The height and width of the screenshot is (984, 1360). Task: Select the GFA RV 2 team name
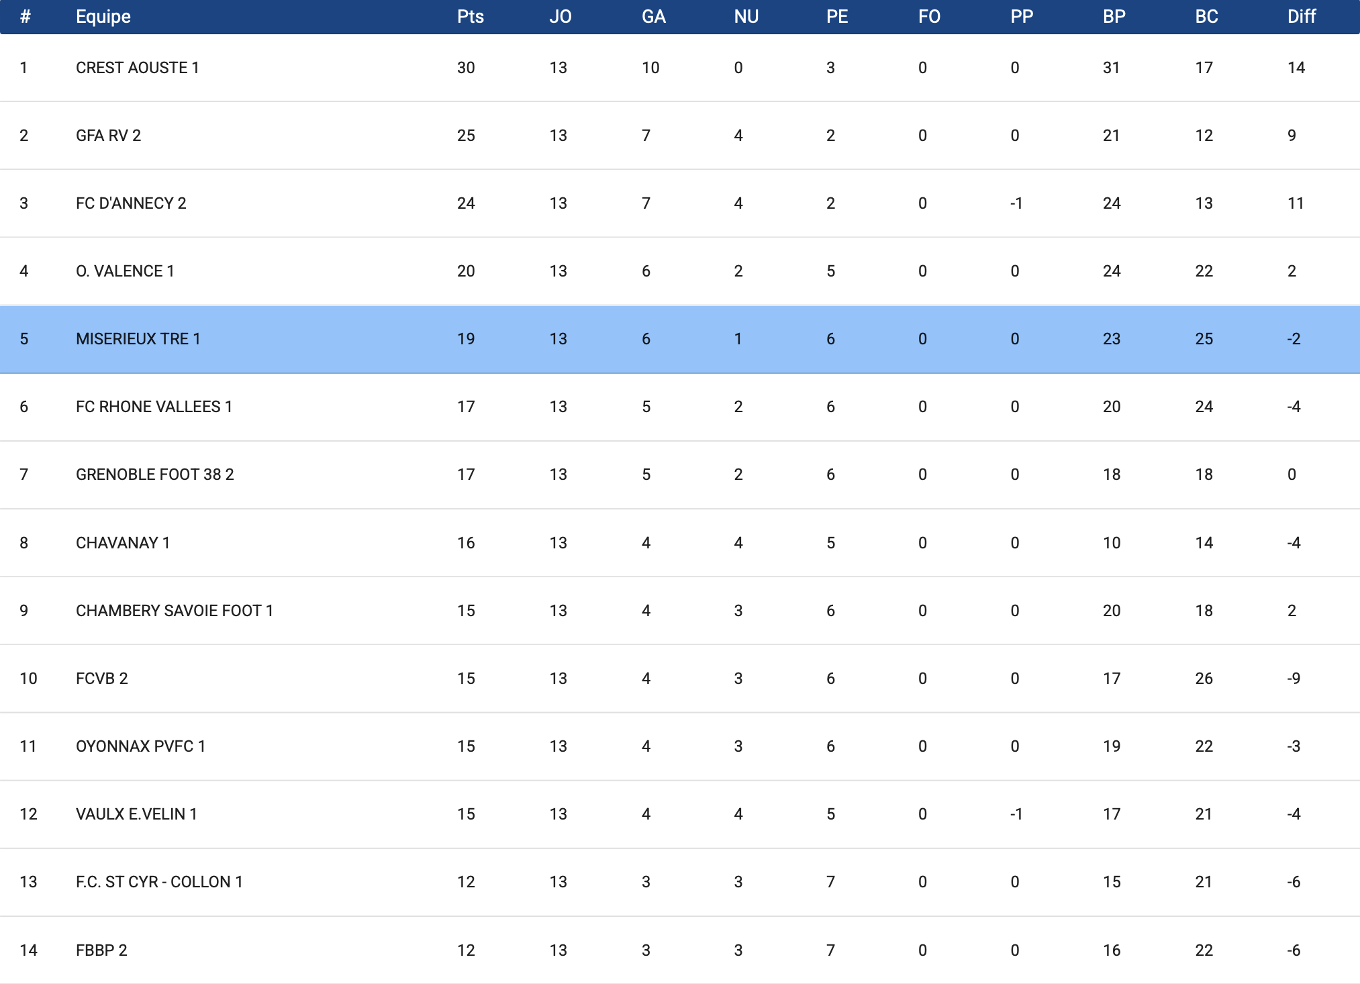click(x=108, y=136)
